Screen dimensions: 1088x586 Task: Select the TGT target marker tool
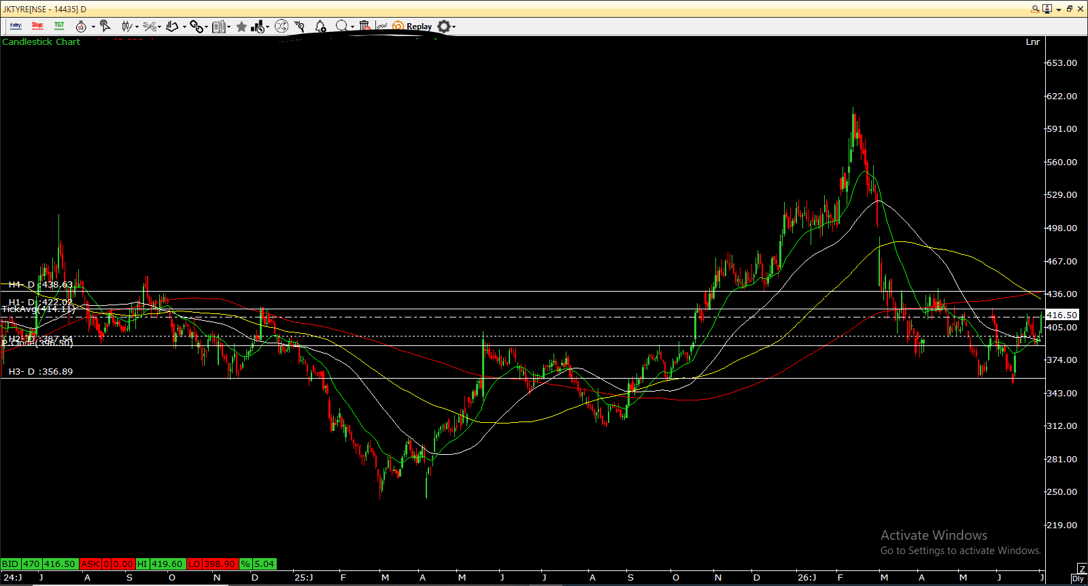coord(59,26)
